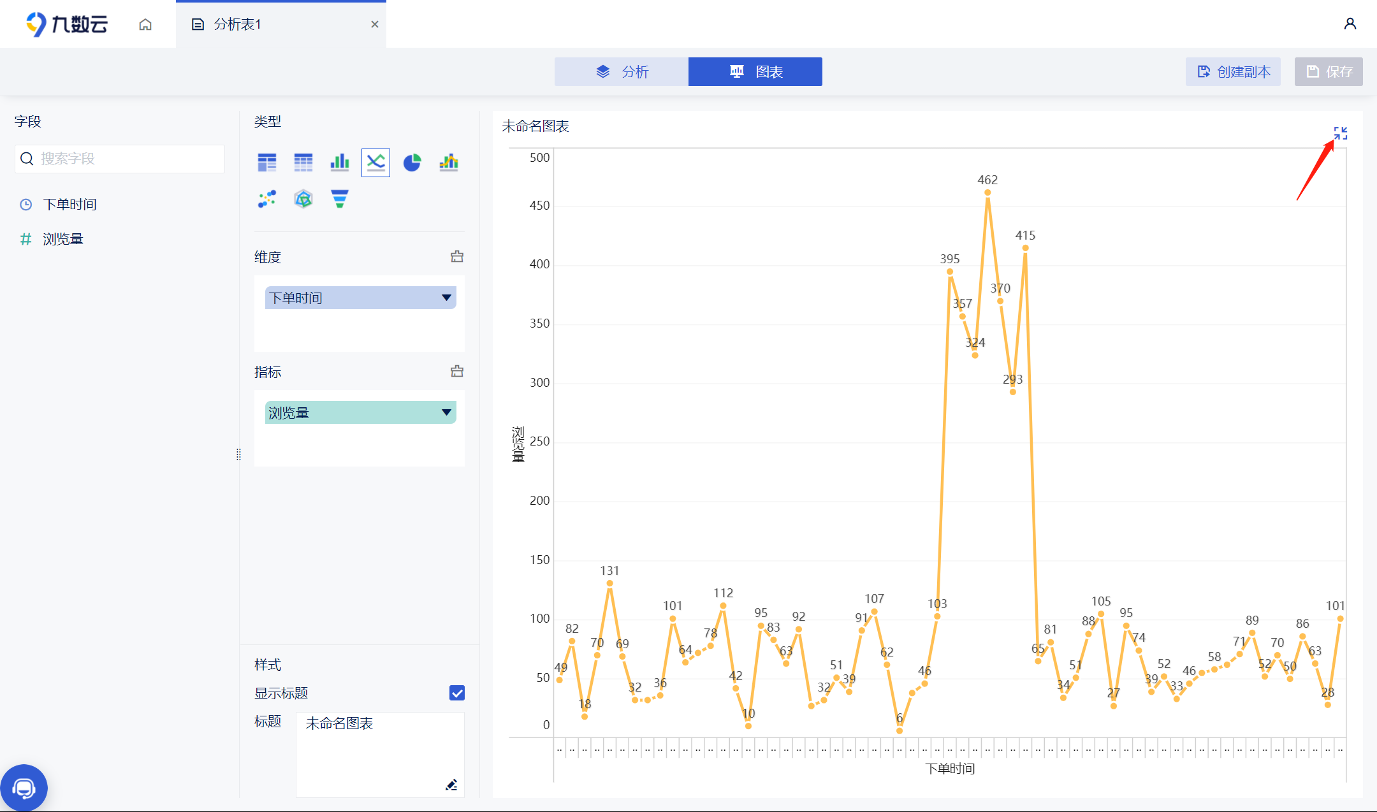This screenshot has height=812, width=1377.
Task: Switch to the 分析 tab
Action: pyautogui.click(x=622, y=71)
